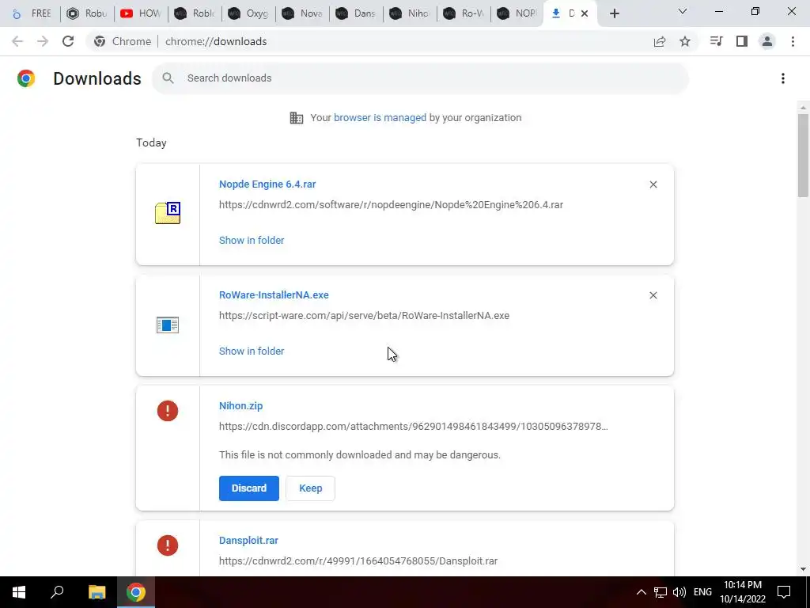Open the RoWare-InstallerNA.exe file link

tap(274, 294)
